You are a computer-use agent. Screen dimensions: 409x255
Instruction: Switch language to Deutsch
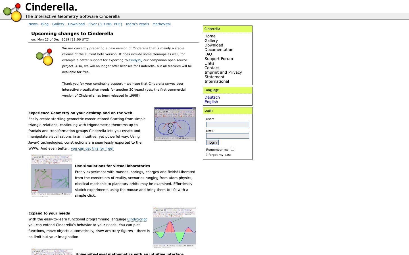[212, 97]
